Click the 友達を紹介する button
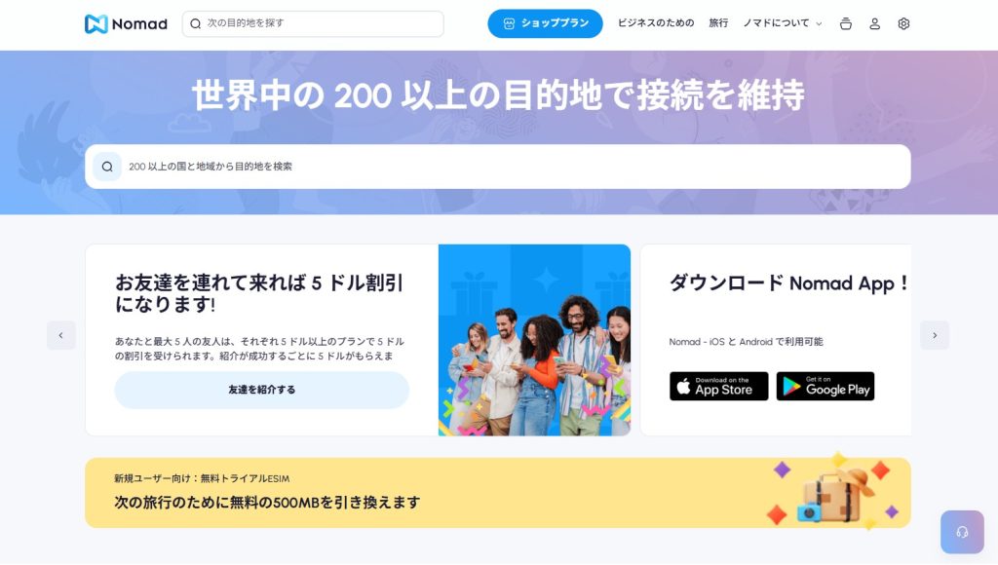Screen dimensions: 998x565 [x=261, y=390]
